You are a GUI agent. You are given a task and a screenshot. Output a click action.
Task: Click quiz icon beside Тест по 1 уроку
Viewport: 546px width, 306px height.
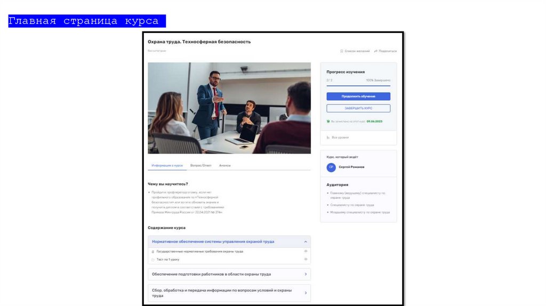pyautogui.click(x=153, y=260)
